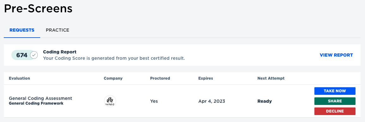Click the certified checkmark icon beside 674
The width and height of the screenshot is (365, 122).
[x=34, y=55]
